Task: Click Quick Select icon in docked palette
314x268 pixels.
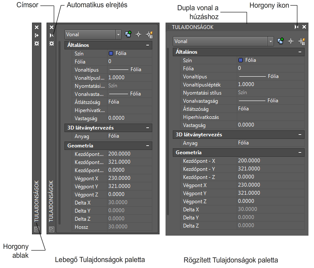Action: pos(301,41)
